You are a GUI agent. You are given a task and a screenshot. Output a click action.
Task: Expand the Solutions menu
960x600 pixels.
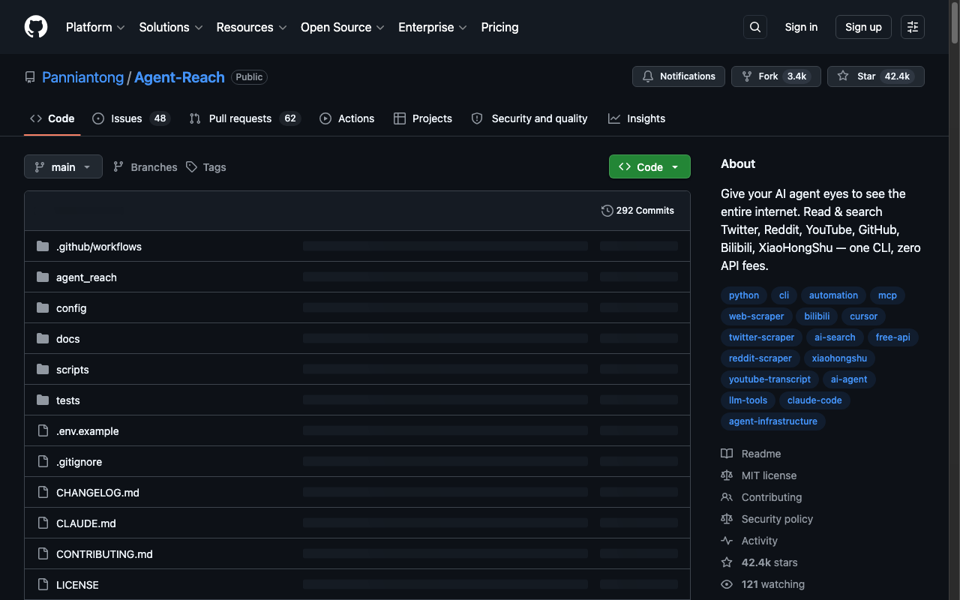tap(171, 27)
